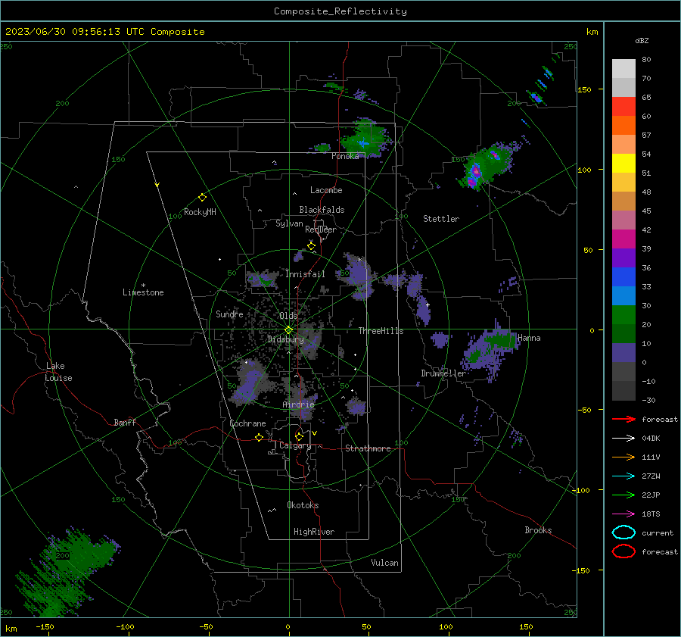
Task: Click the ThreeHills map label
Action: click(381, 331)
